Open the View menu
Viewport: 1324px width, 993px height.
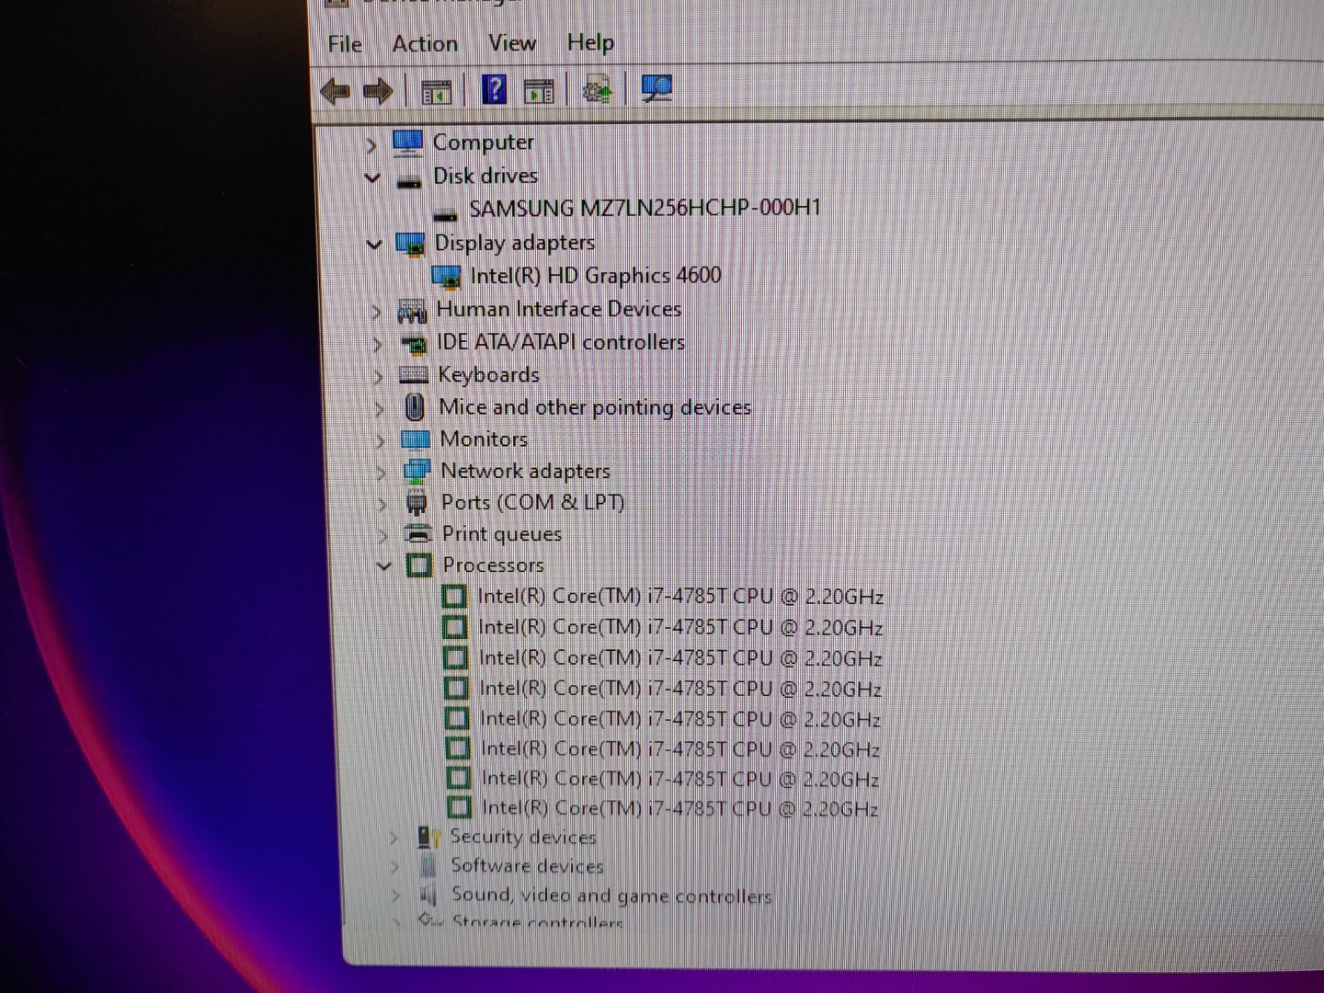512,42
